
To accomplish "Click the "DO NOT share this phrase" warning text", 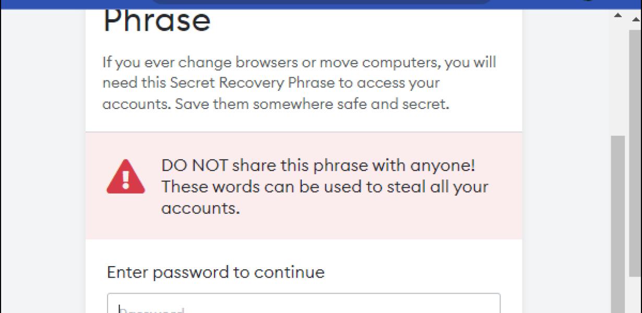I will click(318, 166).
